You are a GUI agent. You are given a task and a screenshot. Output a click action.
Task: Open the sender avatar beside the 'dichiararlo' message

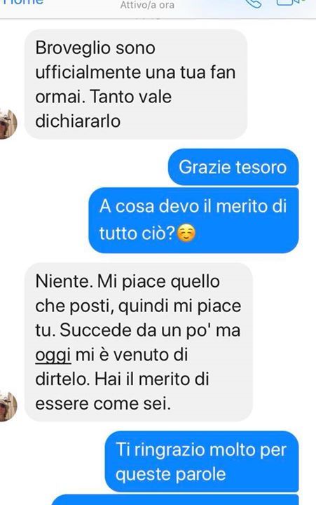(8, 124)
